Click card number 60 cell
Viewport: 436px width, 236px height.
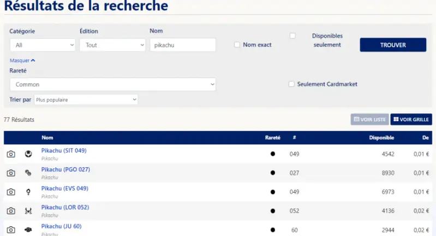(x=295, y=230)
